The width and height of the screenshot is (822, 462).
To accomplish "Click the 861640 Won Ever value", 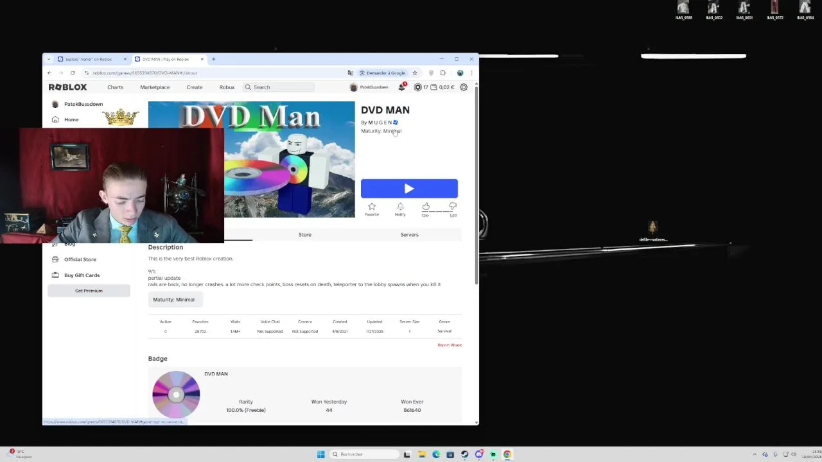I will (x=412, y=410).
